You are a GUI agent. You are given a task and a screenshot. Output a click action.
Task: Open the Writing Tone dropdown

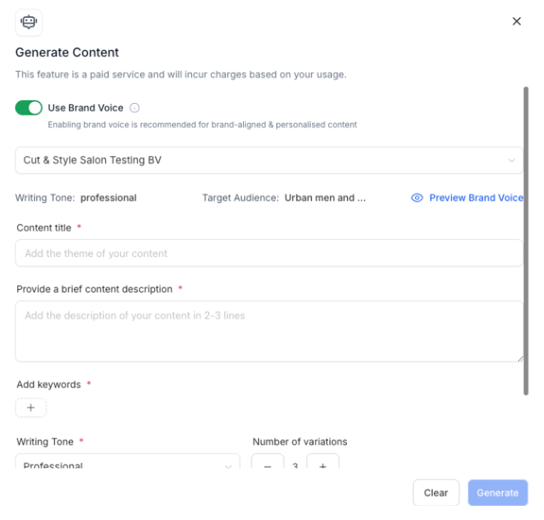point(127,465)
